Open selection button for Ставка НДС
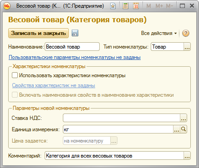199x168 pixels. tap(184, 118)
